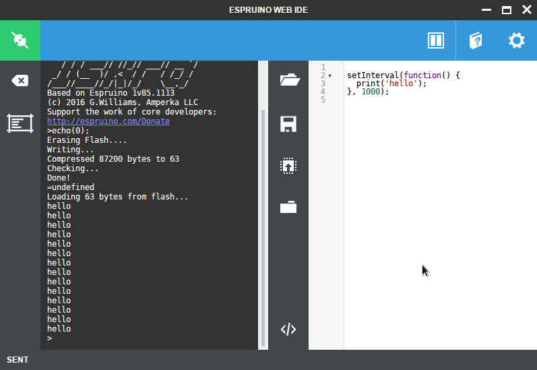Click 'Loading 63 bytes from flash...' line

click(117, 197)
